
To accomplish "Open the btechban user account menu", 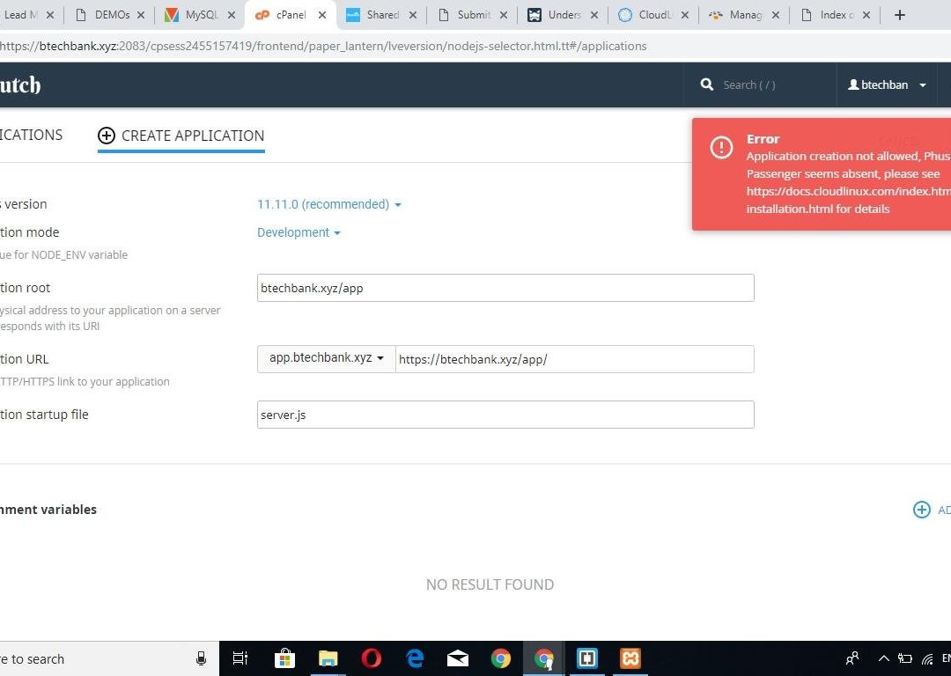I will tap(887, 84).
